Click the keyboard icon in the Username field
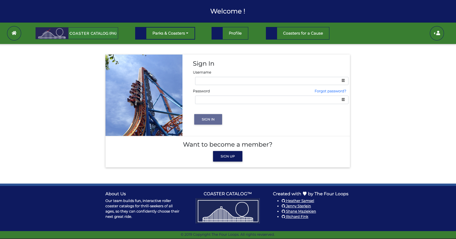This screenshot has width=456, height=239. (343, 81)
